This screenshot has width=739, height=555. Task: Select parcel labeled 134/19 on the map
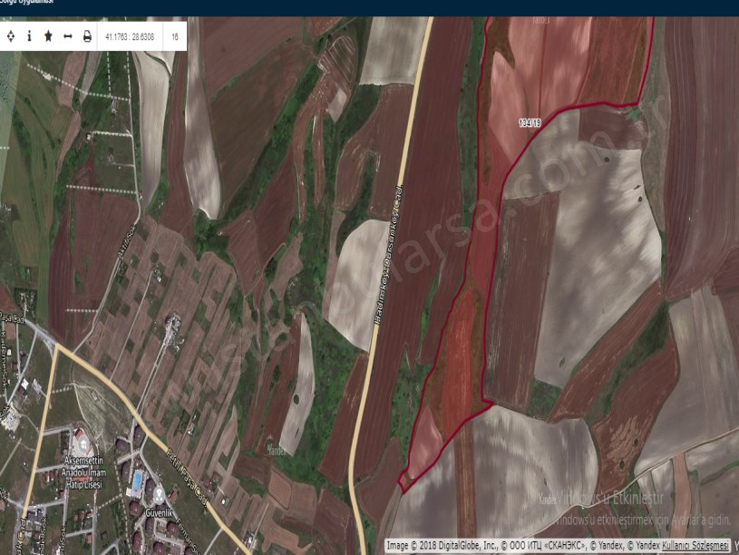pos(530,122)
